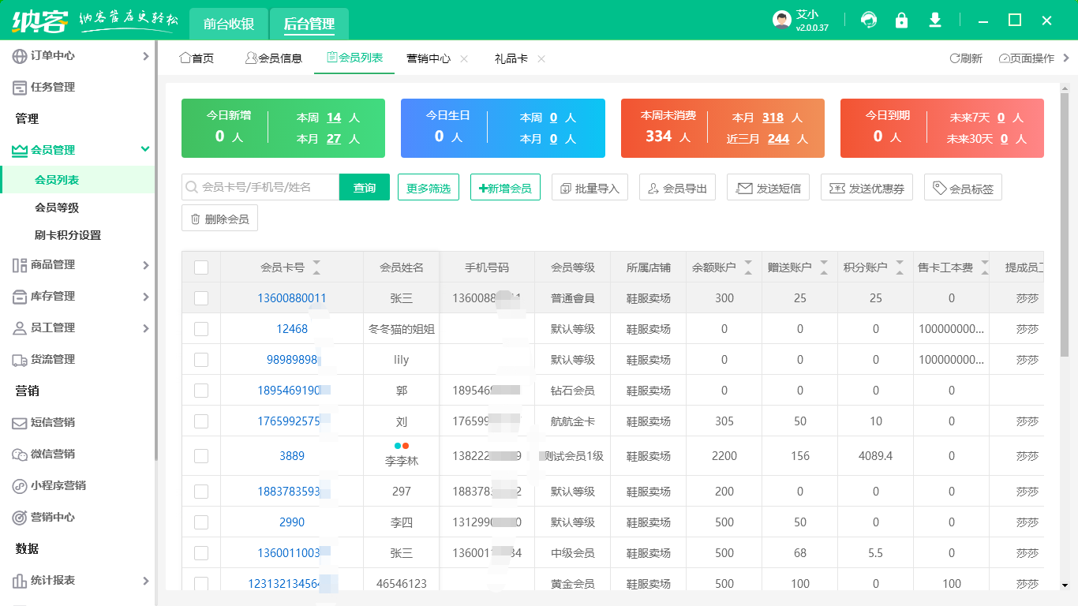Click the 微信营销 chat bubble icon
The image size is (1078, 606).
(20, 454)
